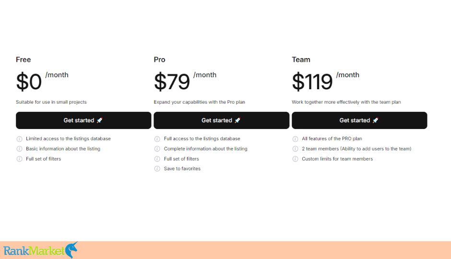Click Get started under the Free plan
The width and height of the screenshot is (451, 259).
pyautogui.click(x=83, y=120)
